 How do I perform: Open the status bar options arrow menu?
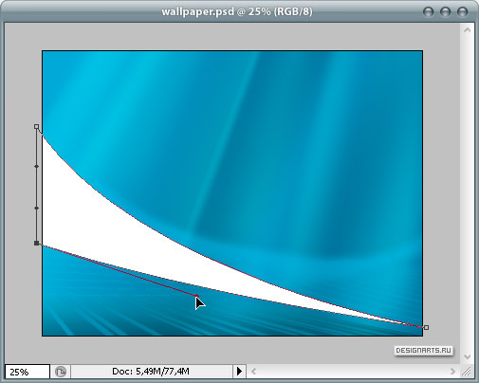tap(239, 371)
